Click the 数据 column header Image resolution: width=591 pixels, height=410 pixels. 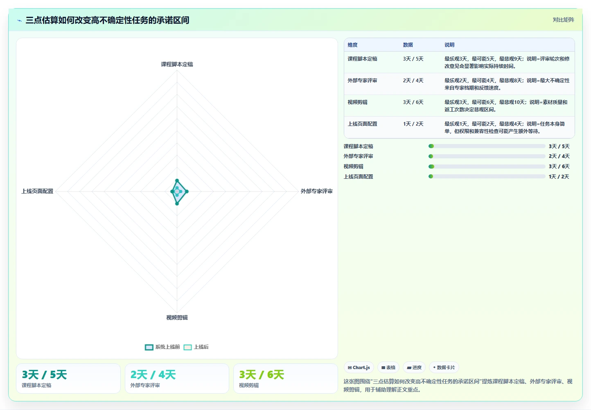[408, 45]
